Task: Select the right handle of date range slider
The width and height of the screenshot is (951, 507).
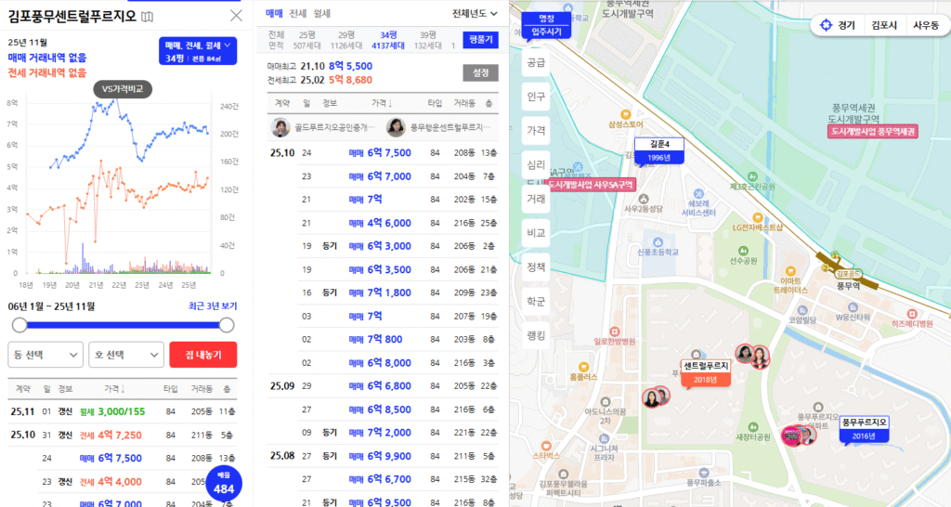Action: [x=227, y=325]
